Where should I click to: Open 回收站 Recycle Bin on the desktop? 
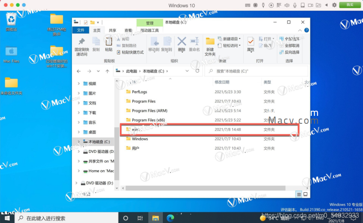[11, 22]
